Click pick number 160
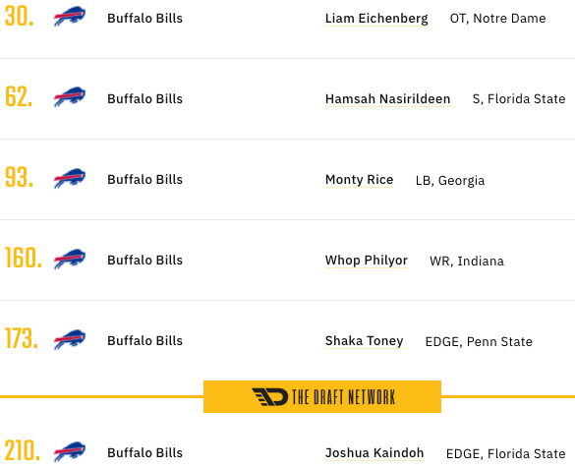575x468 pixels. click(24, 259)
